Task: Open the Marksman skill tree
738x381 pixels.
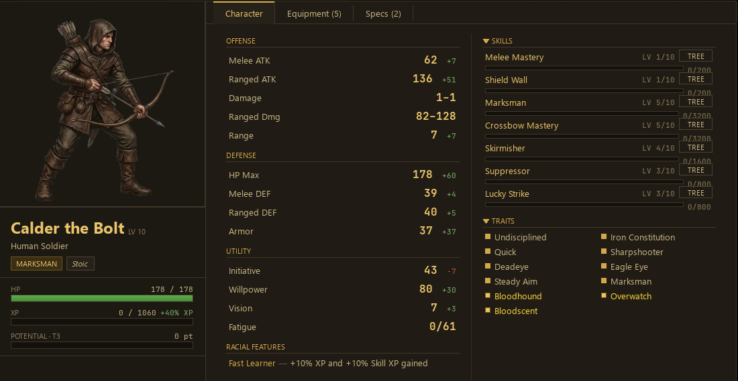Action: (x=696, y=102)
